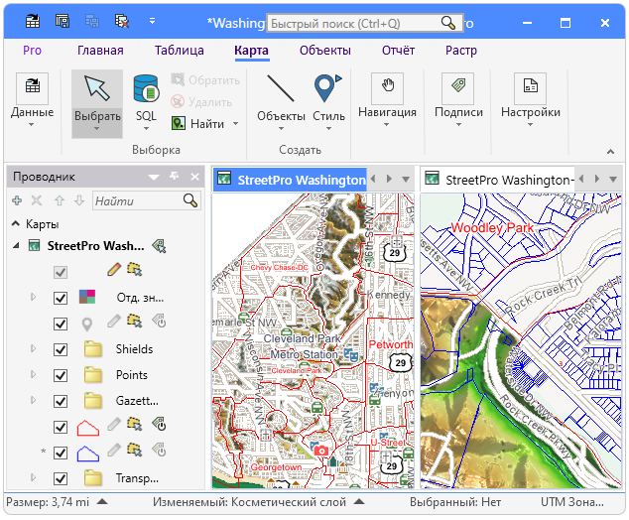Image resolution: width=629 pixels, height=520 pixels.
Task: Expand the Gazett... group
Action: pos(34,400)
